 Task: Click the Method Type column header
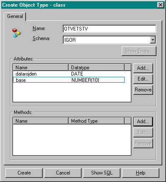(96, 121)
